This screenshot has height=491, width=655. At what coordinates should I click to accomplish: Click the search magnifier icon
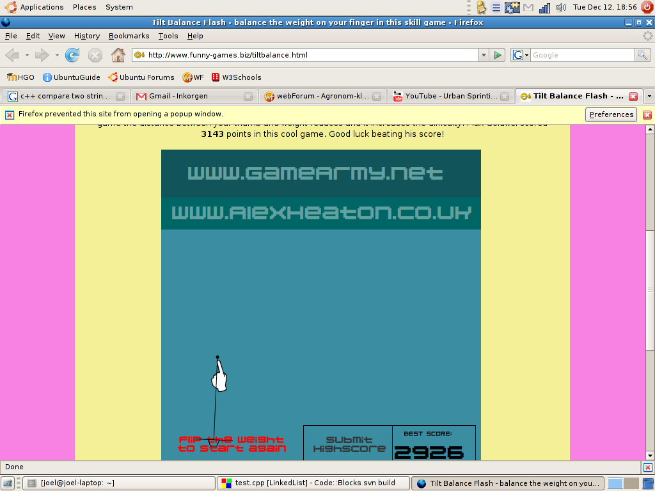click(x=642, y=55)
